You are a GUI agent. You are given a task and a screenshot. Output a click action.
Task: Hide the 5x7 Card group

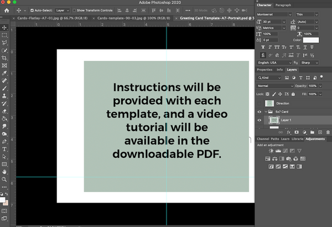click(259, 112)
